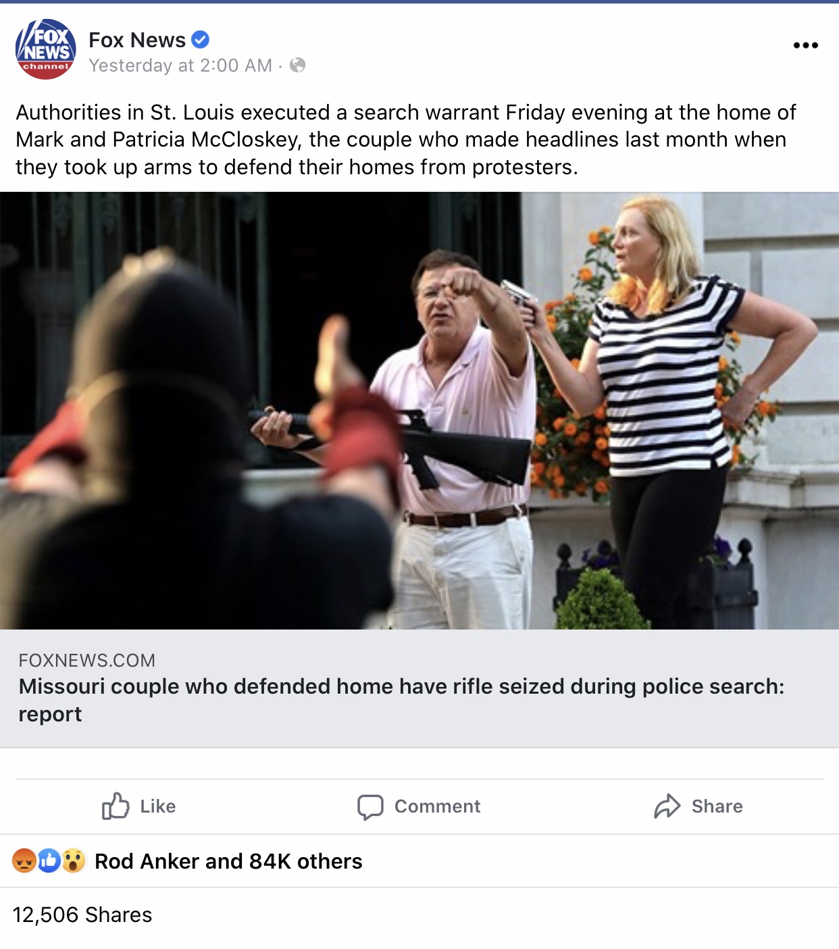Click the Like button text
The height and width of the screenshot is (949, 839).
click(x=158, y=806)
